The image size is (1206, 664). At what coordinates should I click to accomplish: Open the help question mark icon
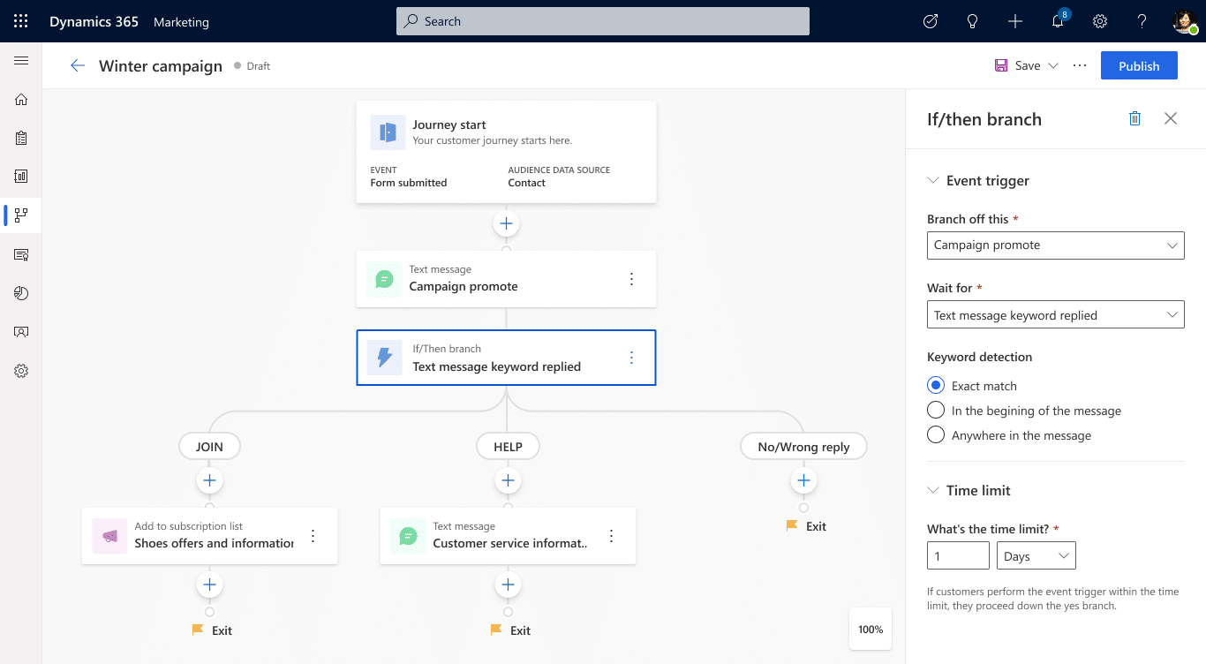pos(1142,22)
